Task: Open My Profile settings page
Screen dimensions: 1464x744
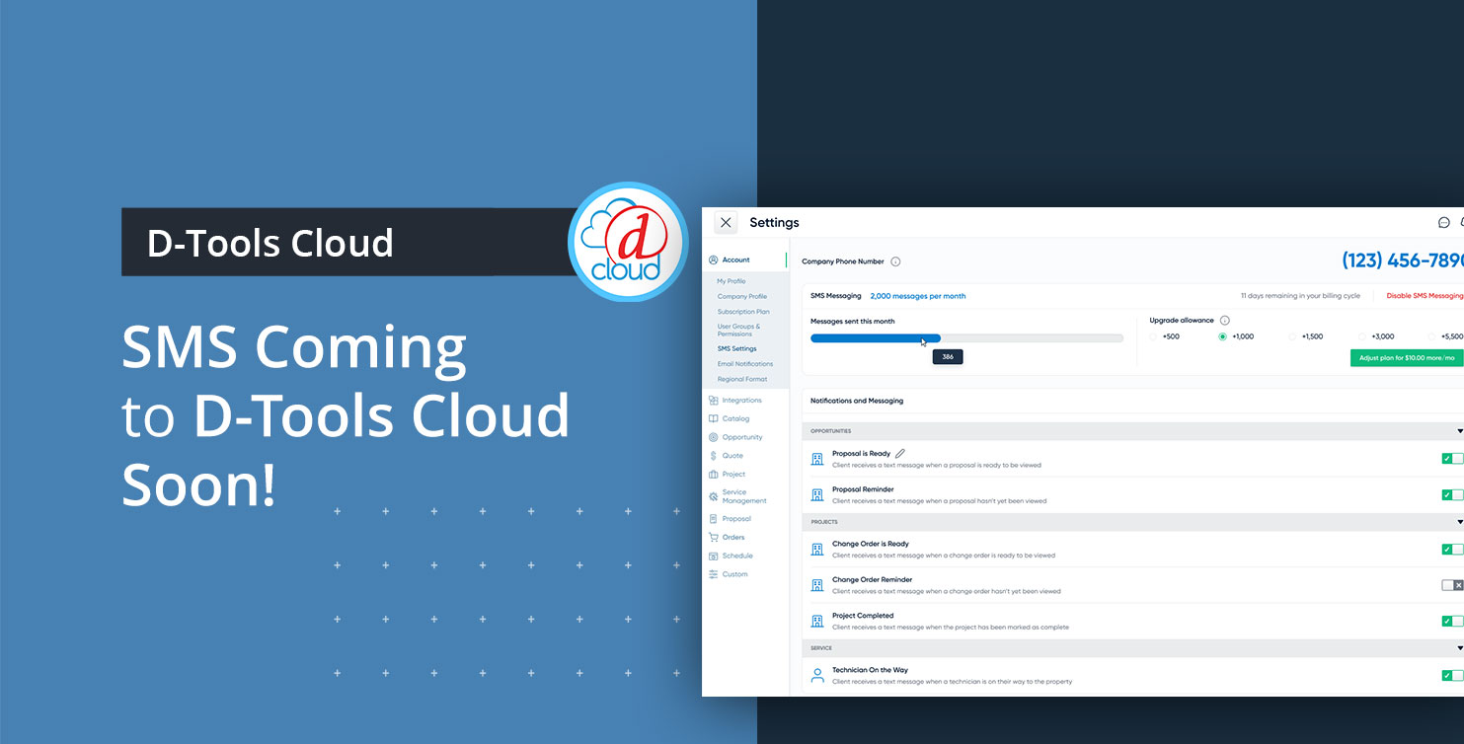Action: pyautogui.click(x=732, y=282)
